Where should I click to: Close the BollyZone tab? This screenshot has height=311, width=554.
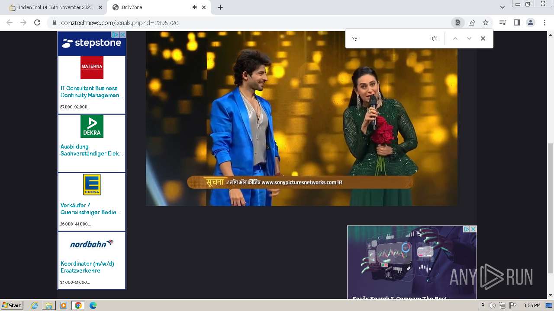coord(204,7)
